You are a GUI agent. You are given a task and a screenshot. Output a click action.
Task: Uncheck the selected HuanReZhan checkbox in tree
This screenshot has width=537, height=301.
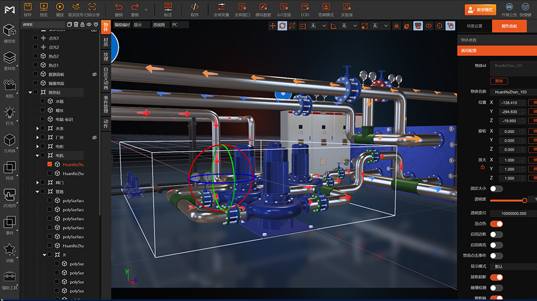(x=50, y=164)
